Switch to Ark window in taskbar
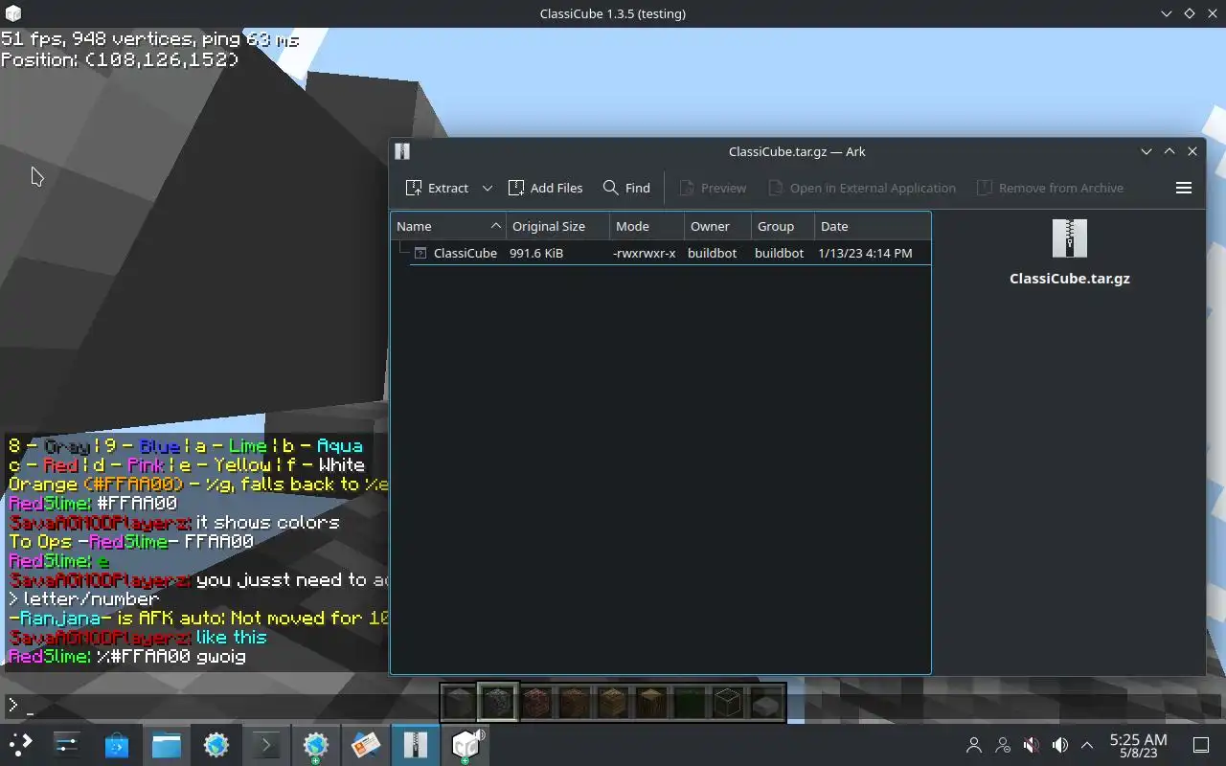 tap(416, 745)
